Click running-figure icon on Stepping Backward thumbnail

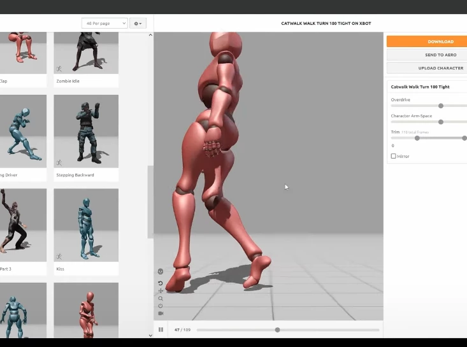(59, 163)
